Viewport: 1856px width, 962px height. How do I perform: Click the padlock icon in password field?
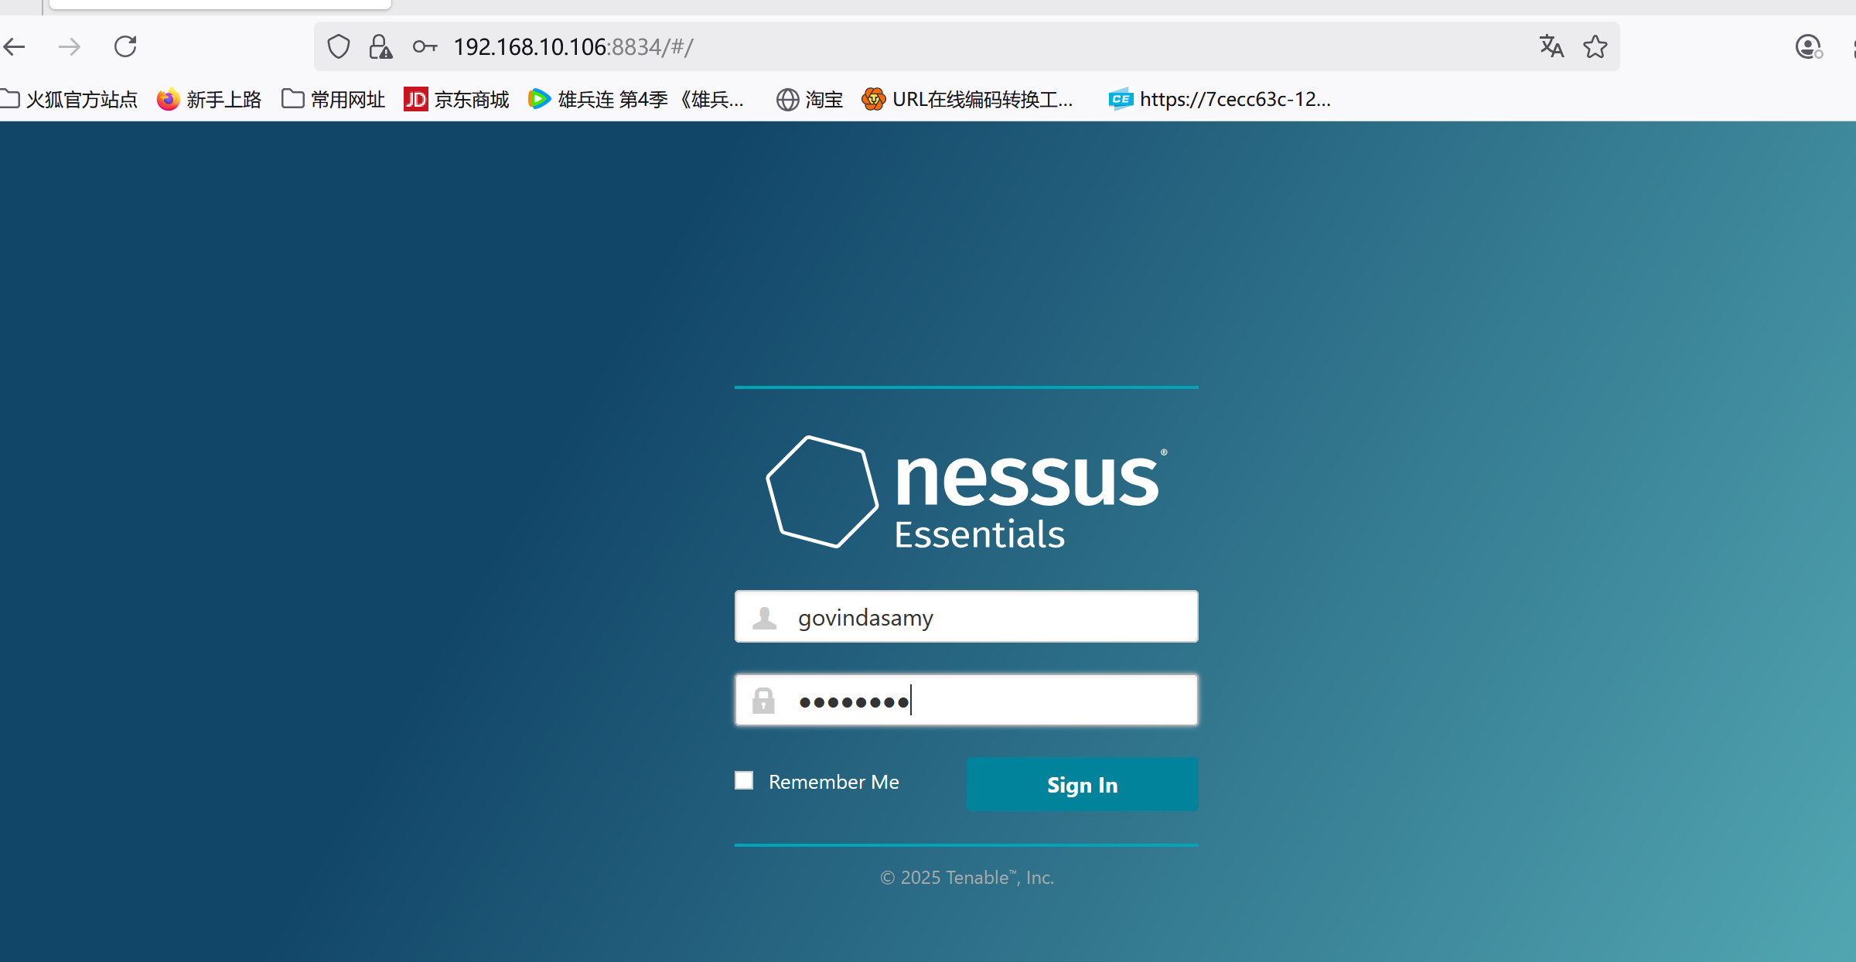click(x=763, y=701)
